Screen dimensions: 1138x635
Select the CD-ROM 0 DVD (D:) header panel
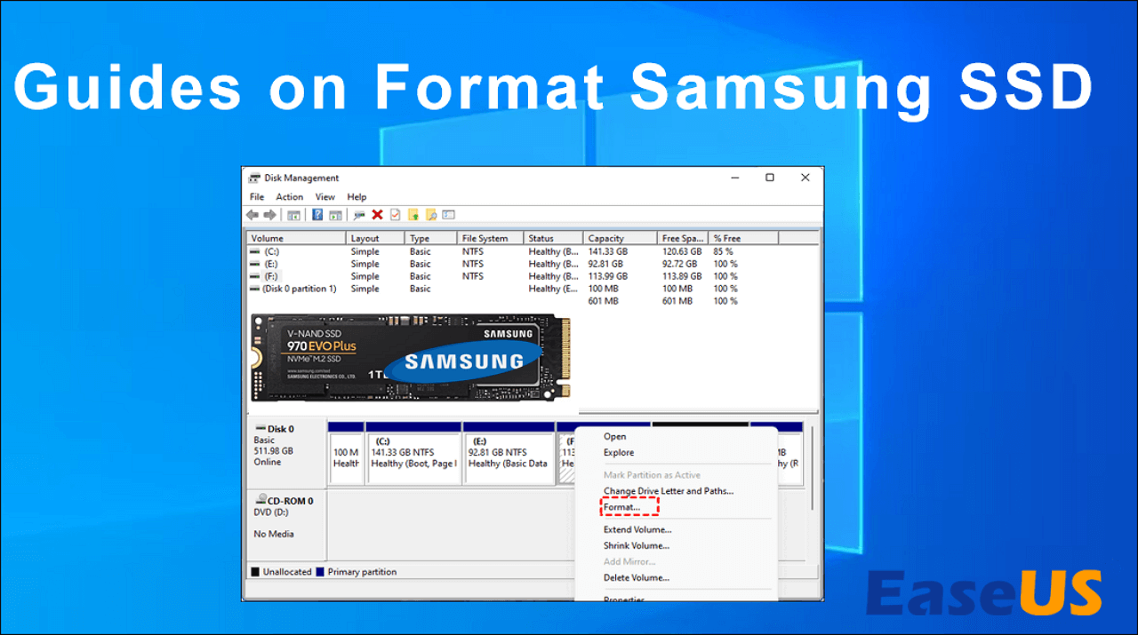coord(287,524)
